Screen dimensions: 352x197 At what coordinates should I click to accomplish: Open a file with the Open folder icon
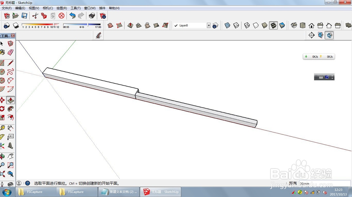15,16
